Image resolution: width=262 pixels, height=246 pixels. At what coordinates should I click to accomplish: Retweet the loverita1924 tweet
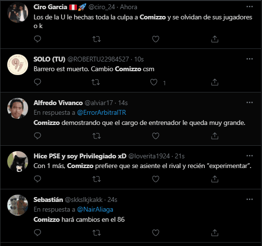click(96, 179)
